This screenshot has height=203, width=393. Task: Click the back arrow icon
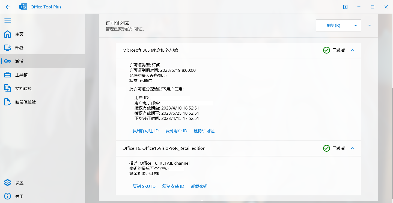point(8,7)
